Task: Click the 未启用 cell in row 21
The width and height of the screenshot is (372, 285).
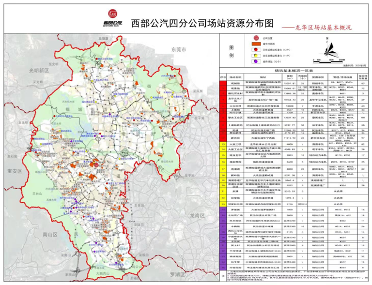Action: [x=338, y=191]
